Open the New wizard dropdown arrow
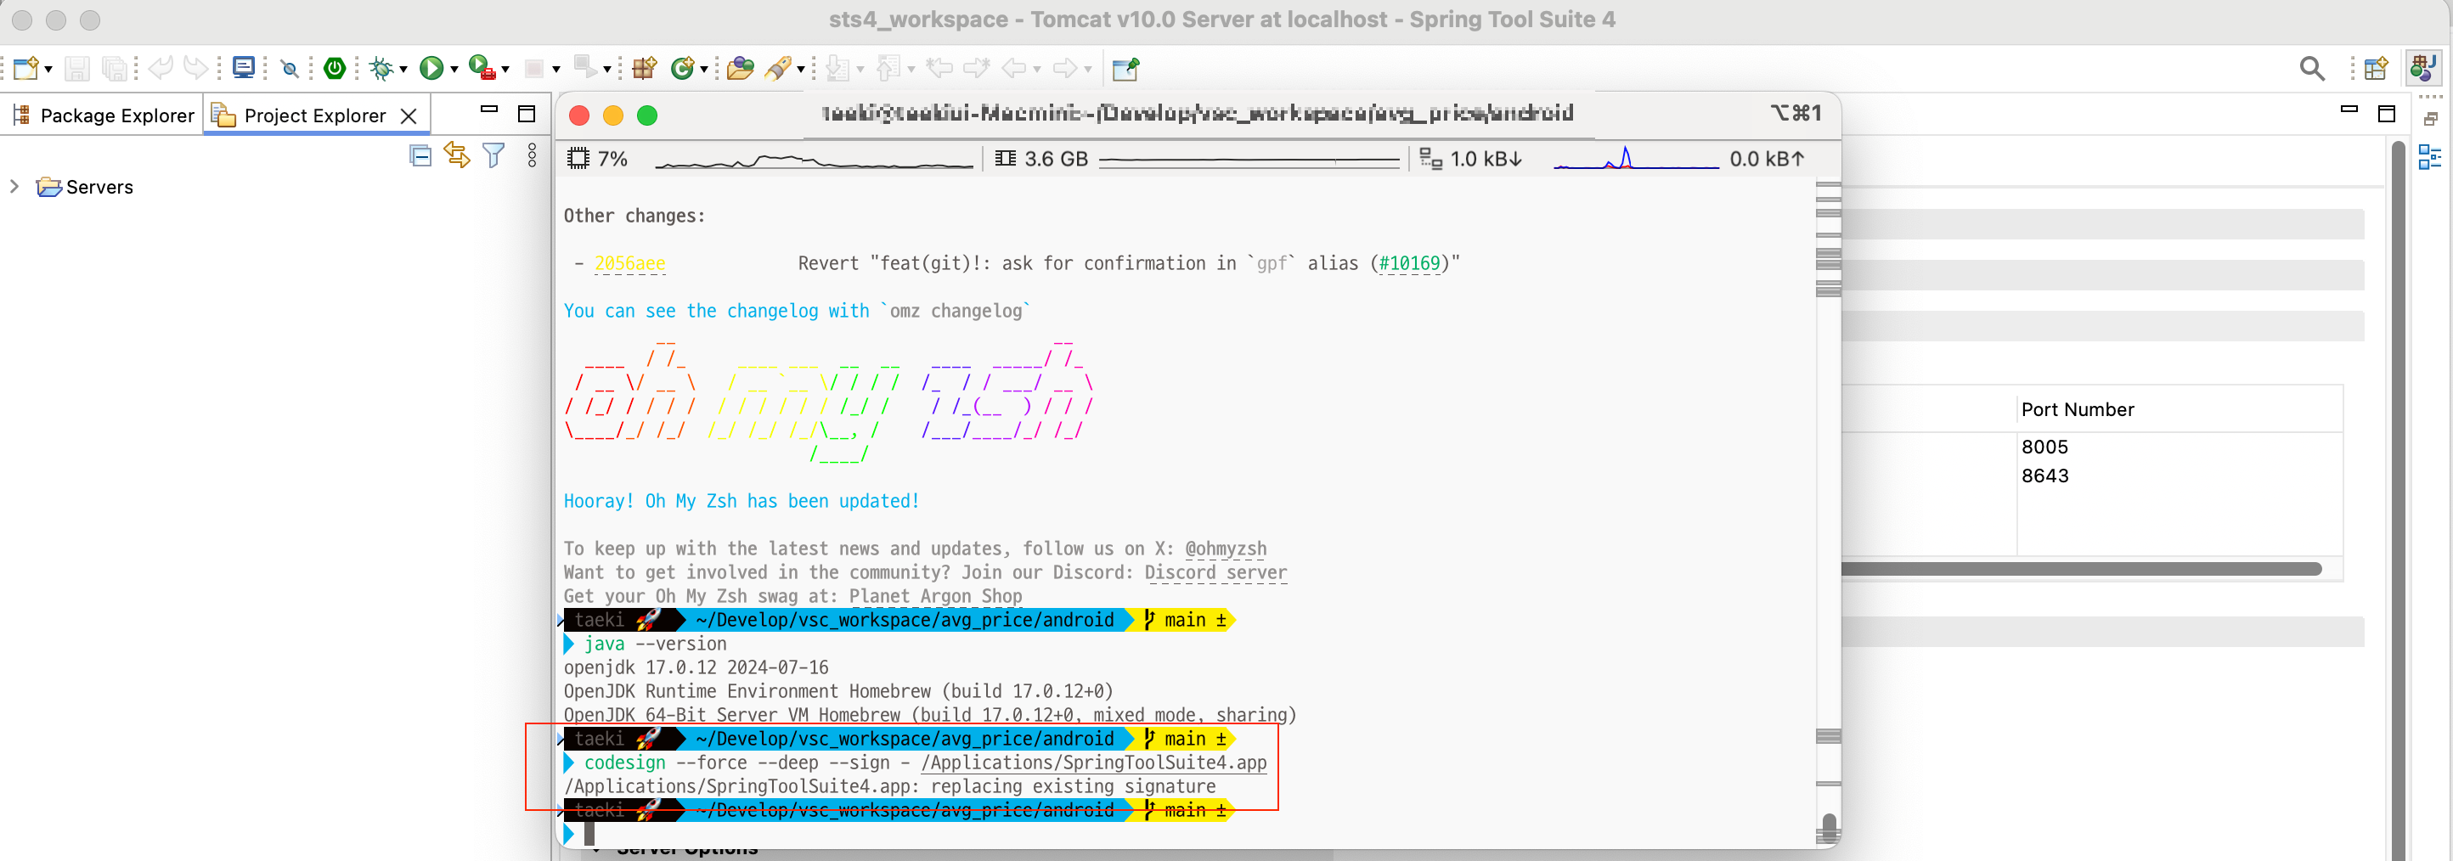This screenshot has height=861, width=2453. (x=48, y=70)
